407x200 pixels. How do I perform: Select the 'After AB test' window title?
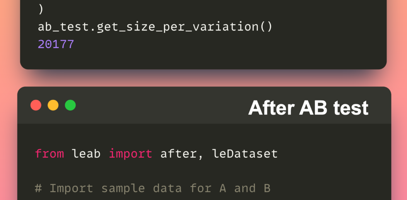[x=308, y=107]
